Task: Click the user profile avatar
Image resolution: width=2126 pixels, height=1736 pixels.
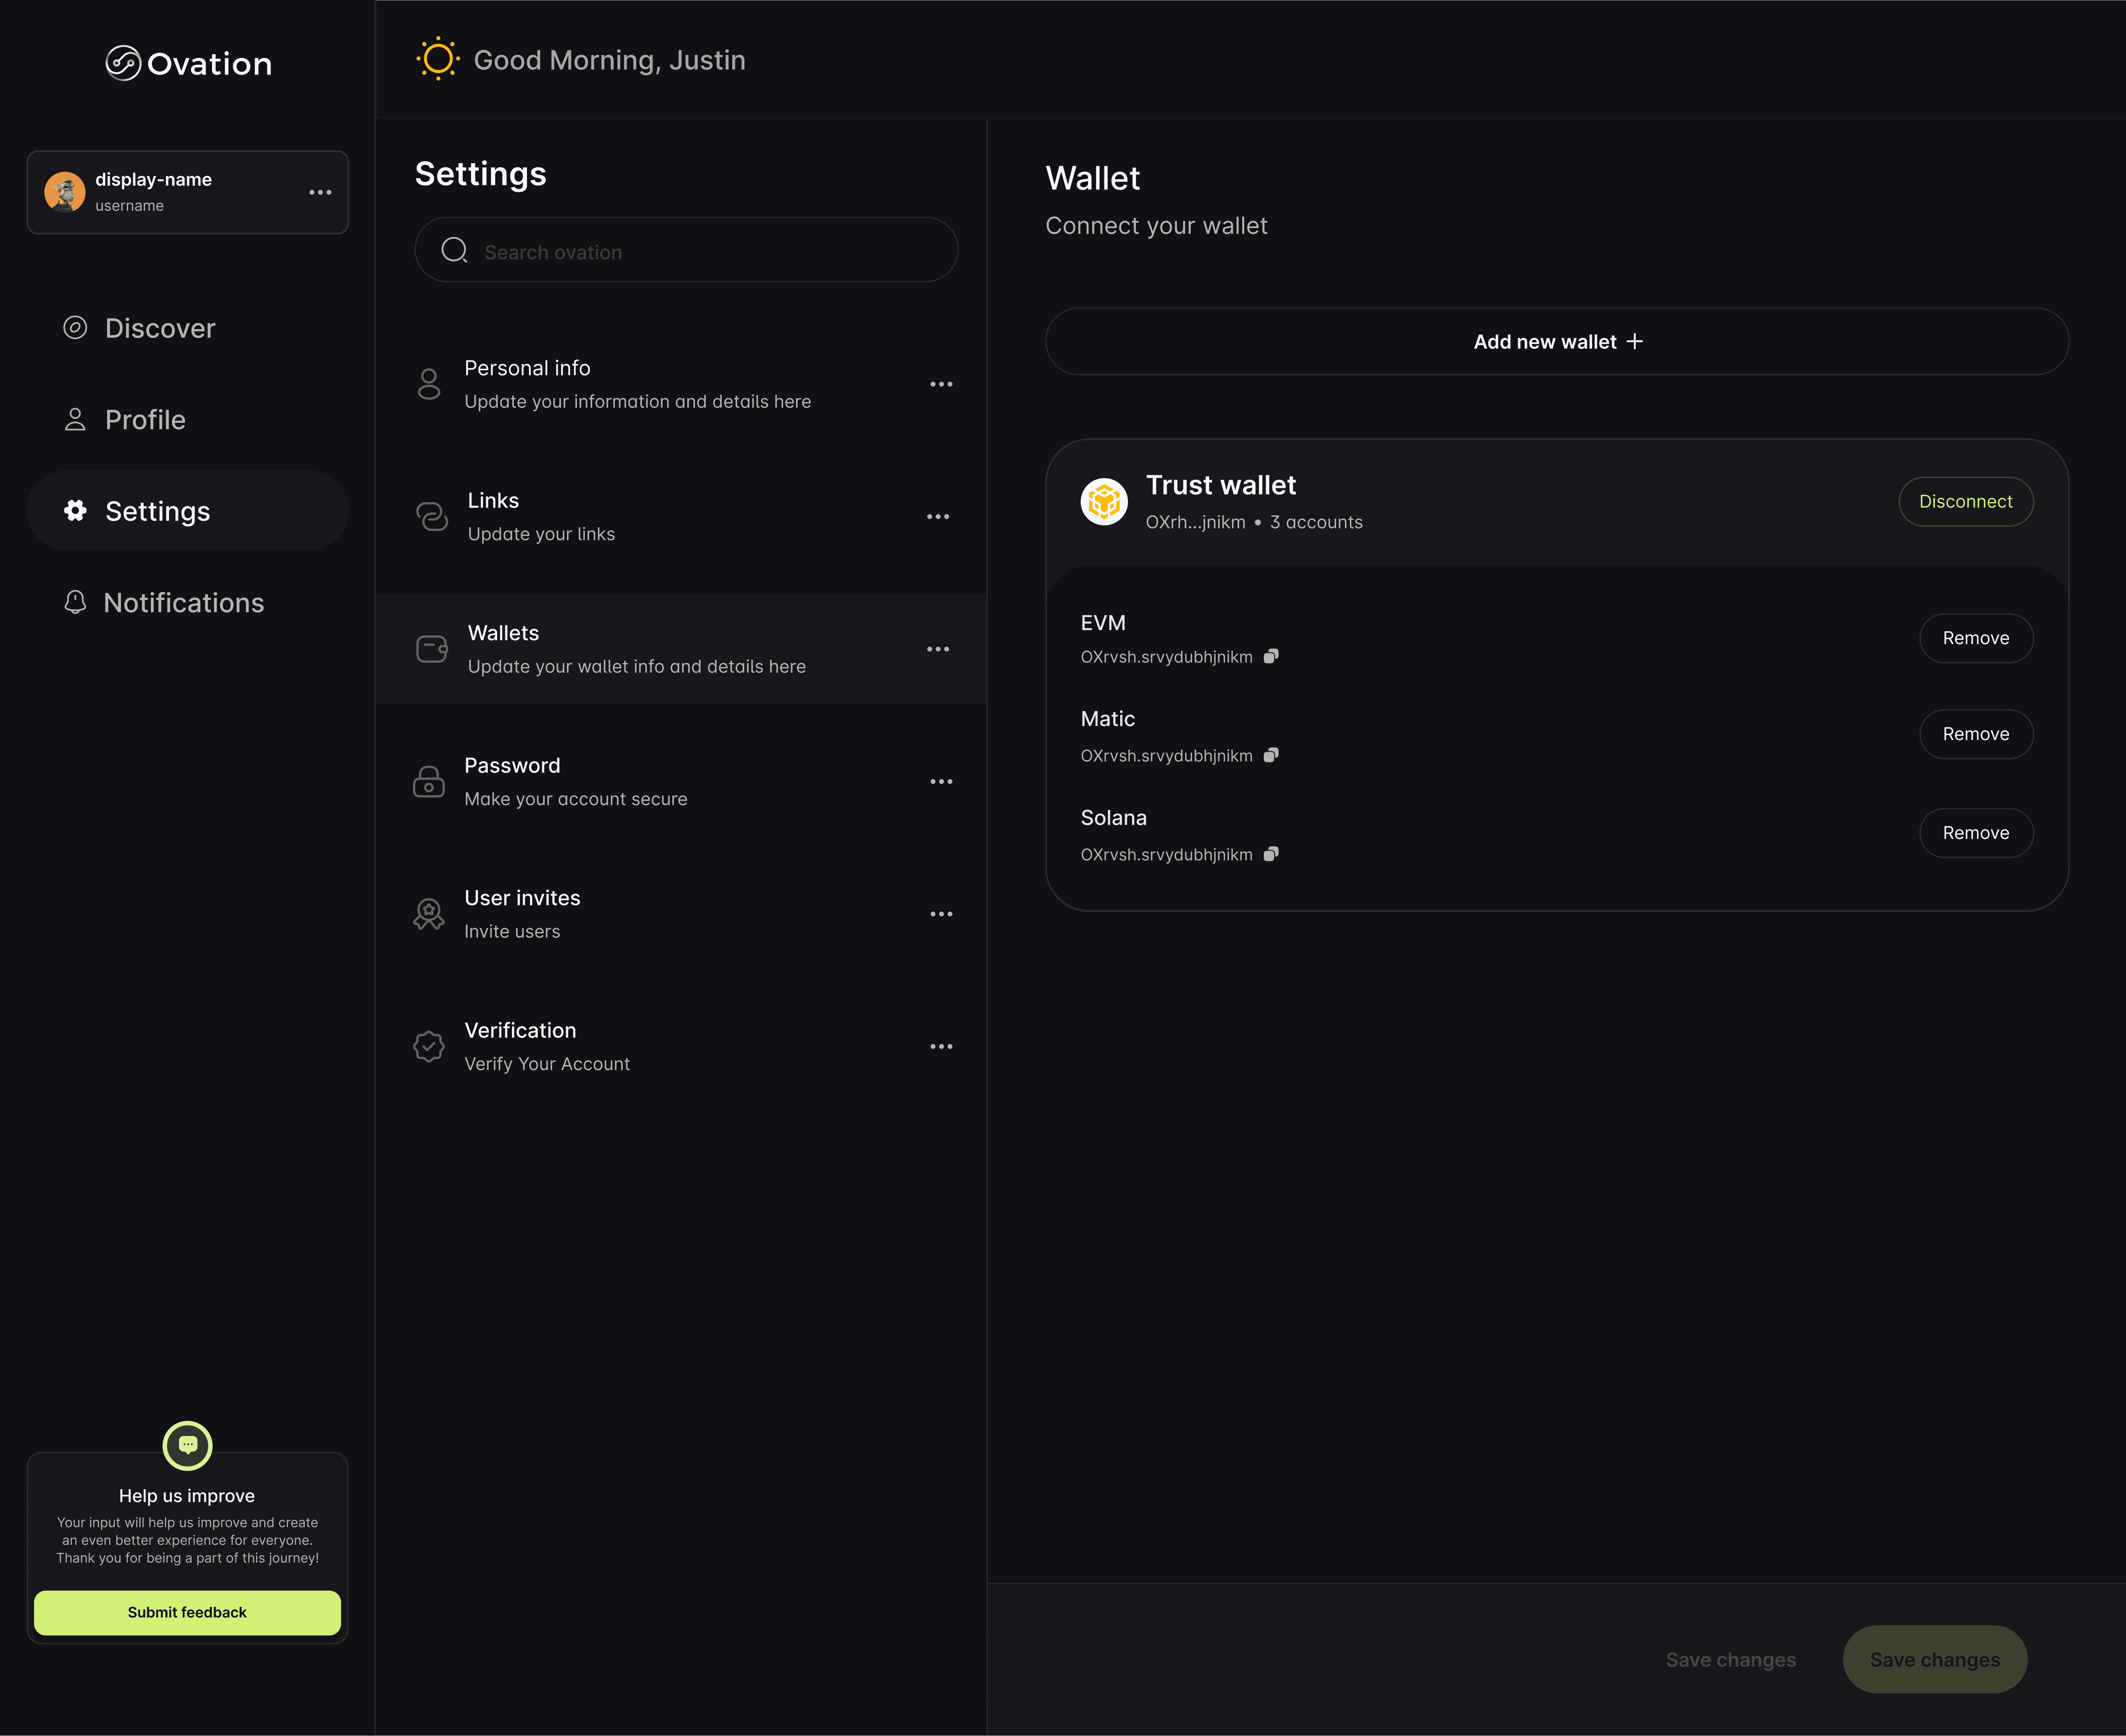Action: click(x=65, y=192)
